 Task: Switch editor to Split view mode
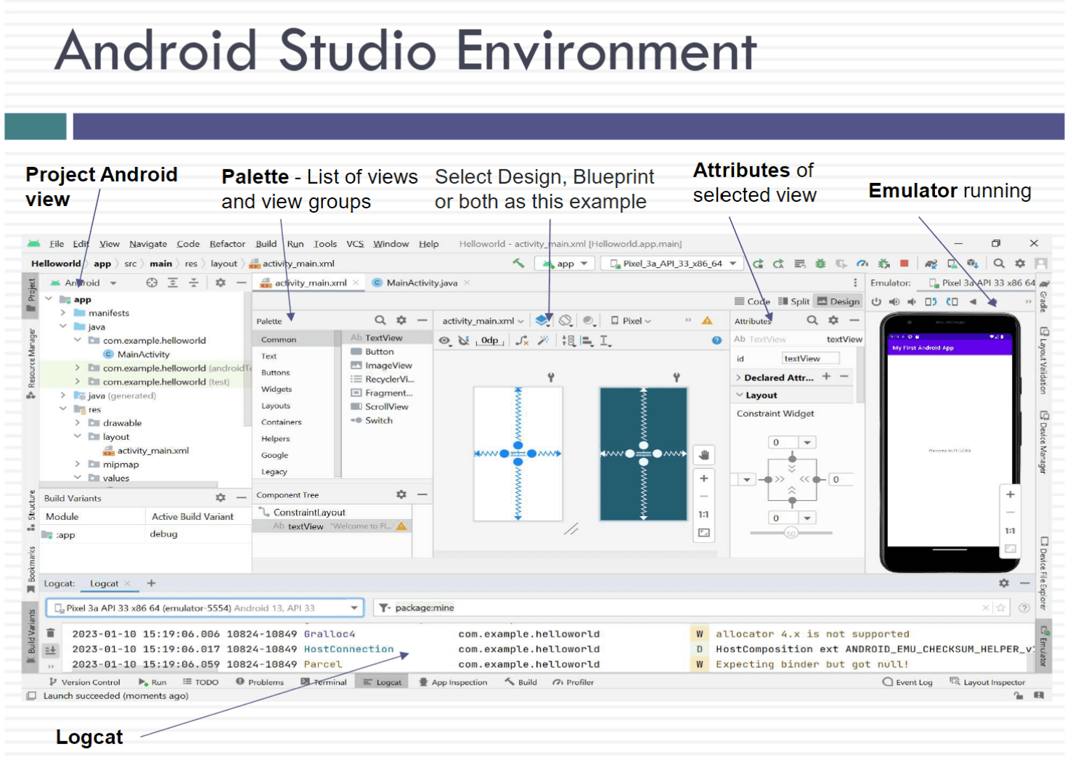click(x=793, y=301)
